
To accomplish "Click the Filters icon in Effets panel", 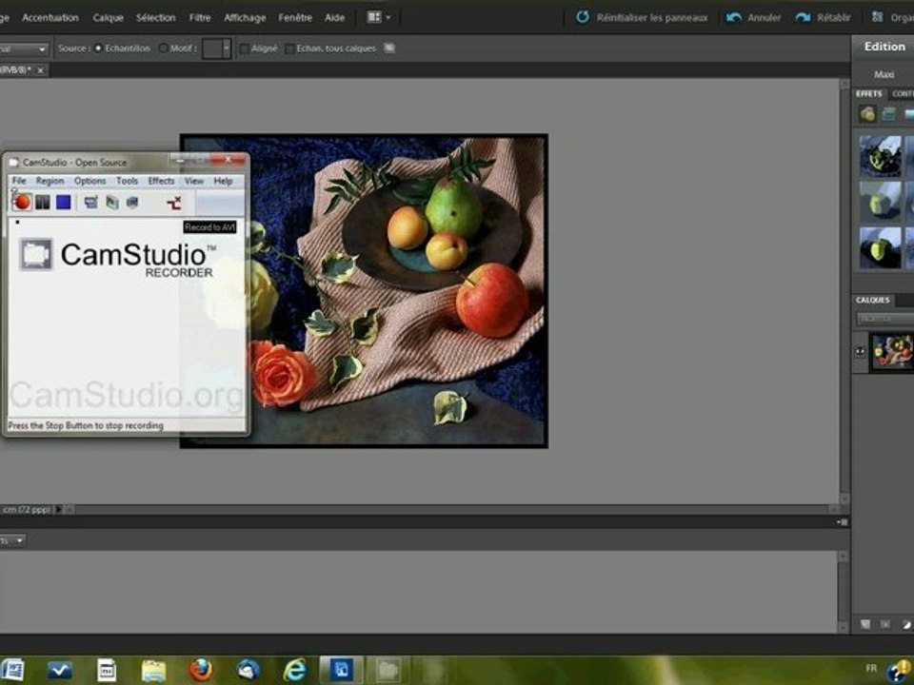I will (x=867, y=114).
